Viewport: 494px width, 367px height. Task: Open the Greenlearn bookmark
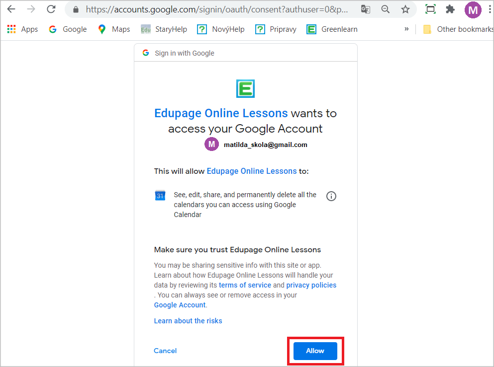(332, 29)
